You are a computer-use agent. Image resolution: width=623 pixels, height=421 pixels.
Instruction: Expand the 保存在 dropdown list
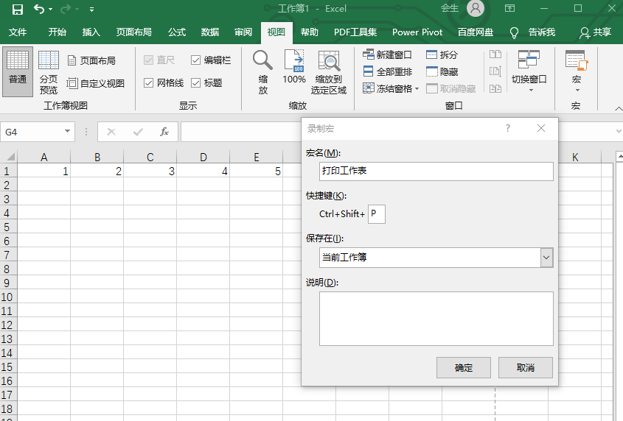tap(546, 258)
